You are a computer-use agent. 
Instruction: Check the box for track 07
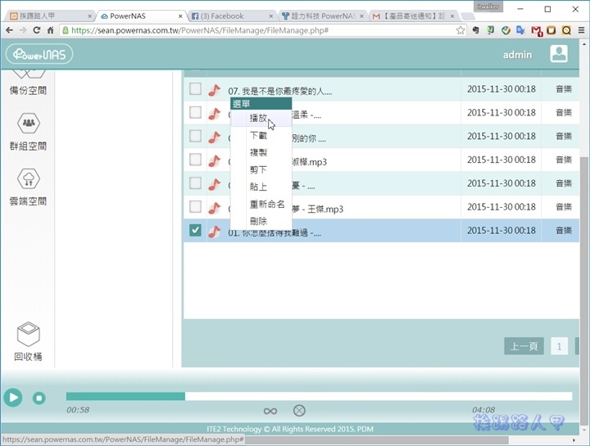tap(195, 88)
